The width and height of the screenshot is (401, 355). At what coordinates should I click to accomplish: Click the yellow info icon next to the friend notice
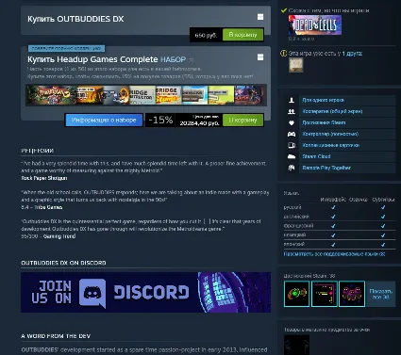[x=283, y=54]
